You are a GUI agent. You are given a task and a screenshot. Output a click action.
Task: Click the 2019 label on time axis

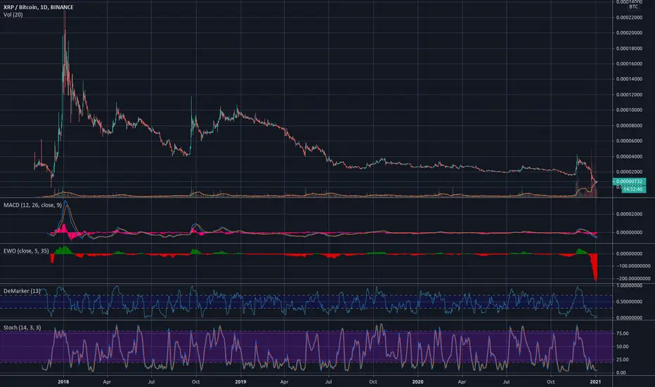(x=240, y=381)
